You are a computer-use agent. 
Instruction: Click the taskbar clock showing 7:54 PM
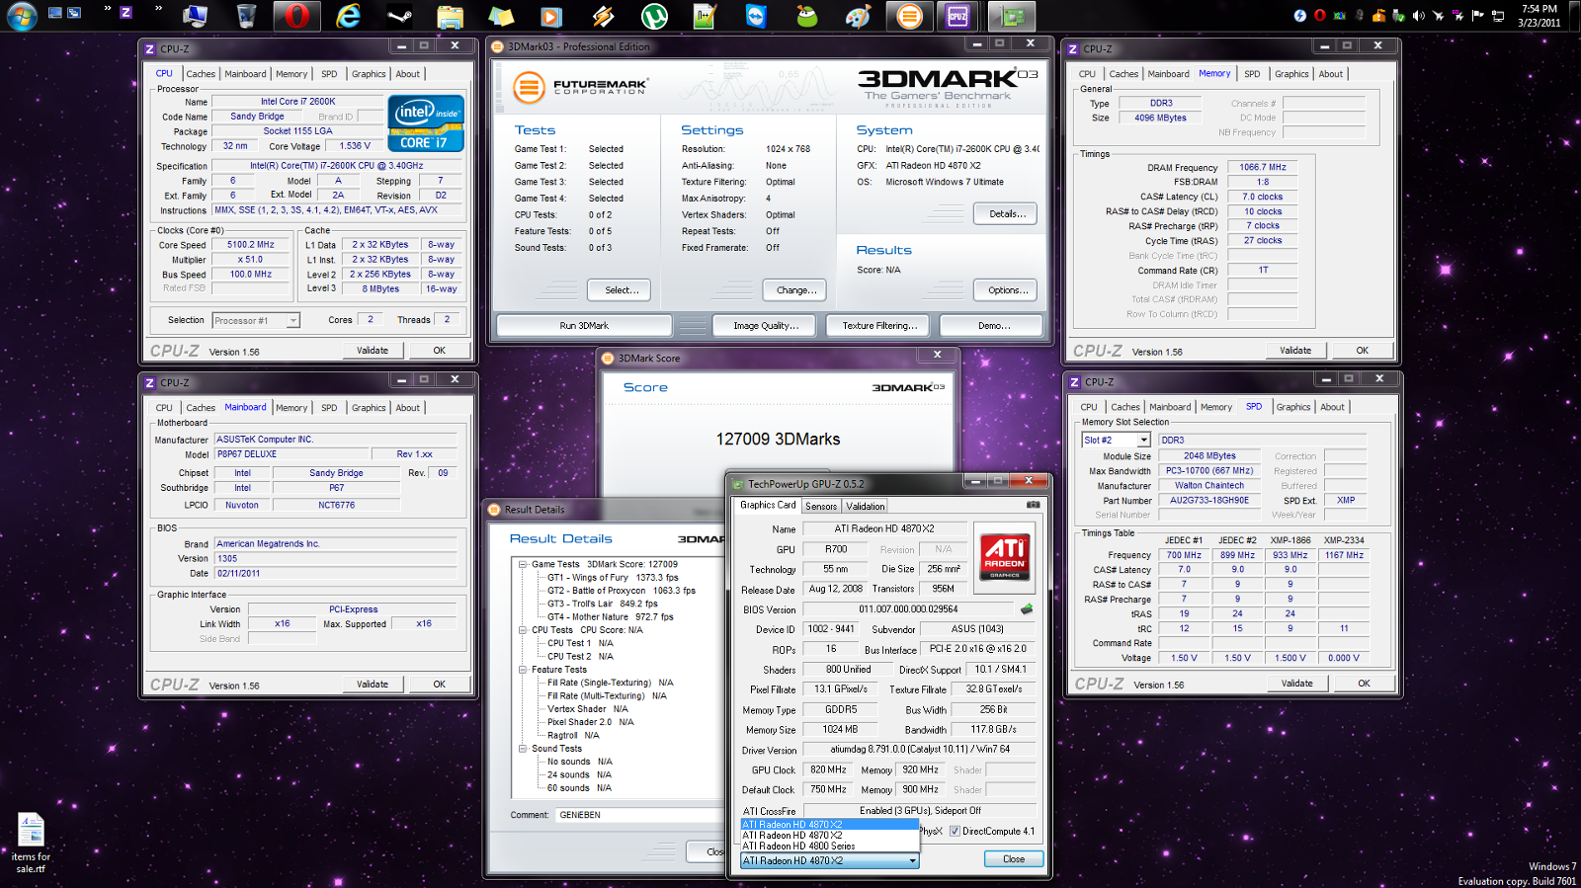pyautogui.click(x=1539, y=16)
